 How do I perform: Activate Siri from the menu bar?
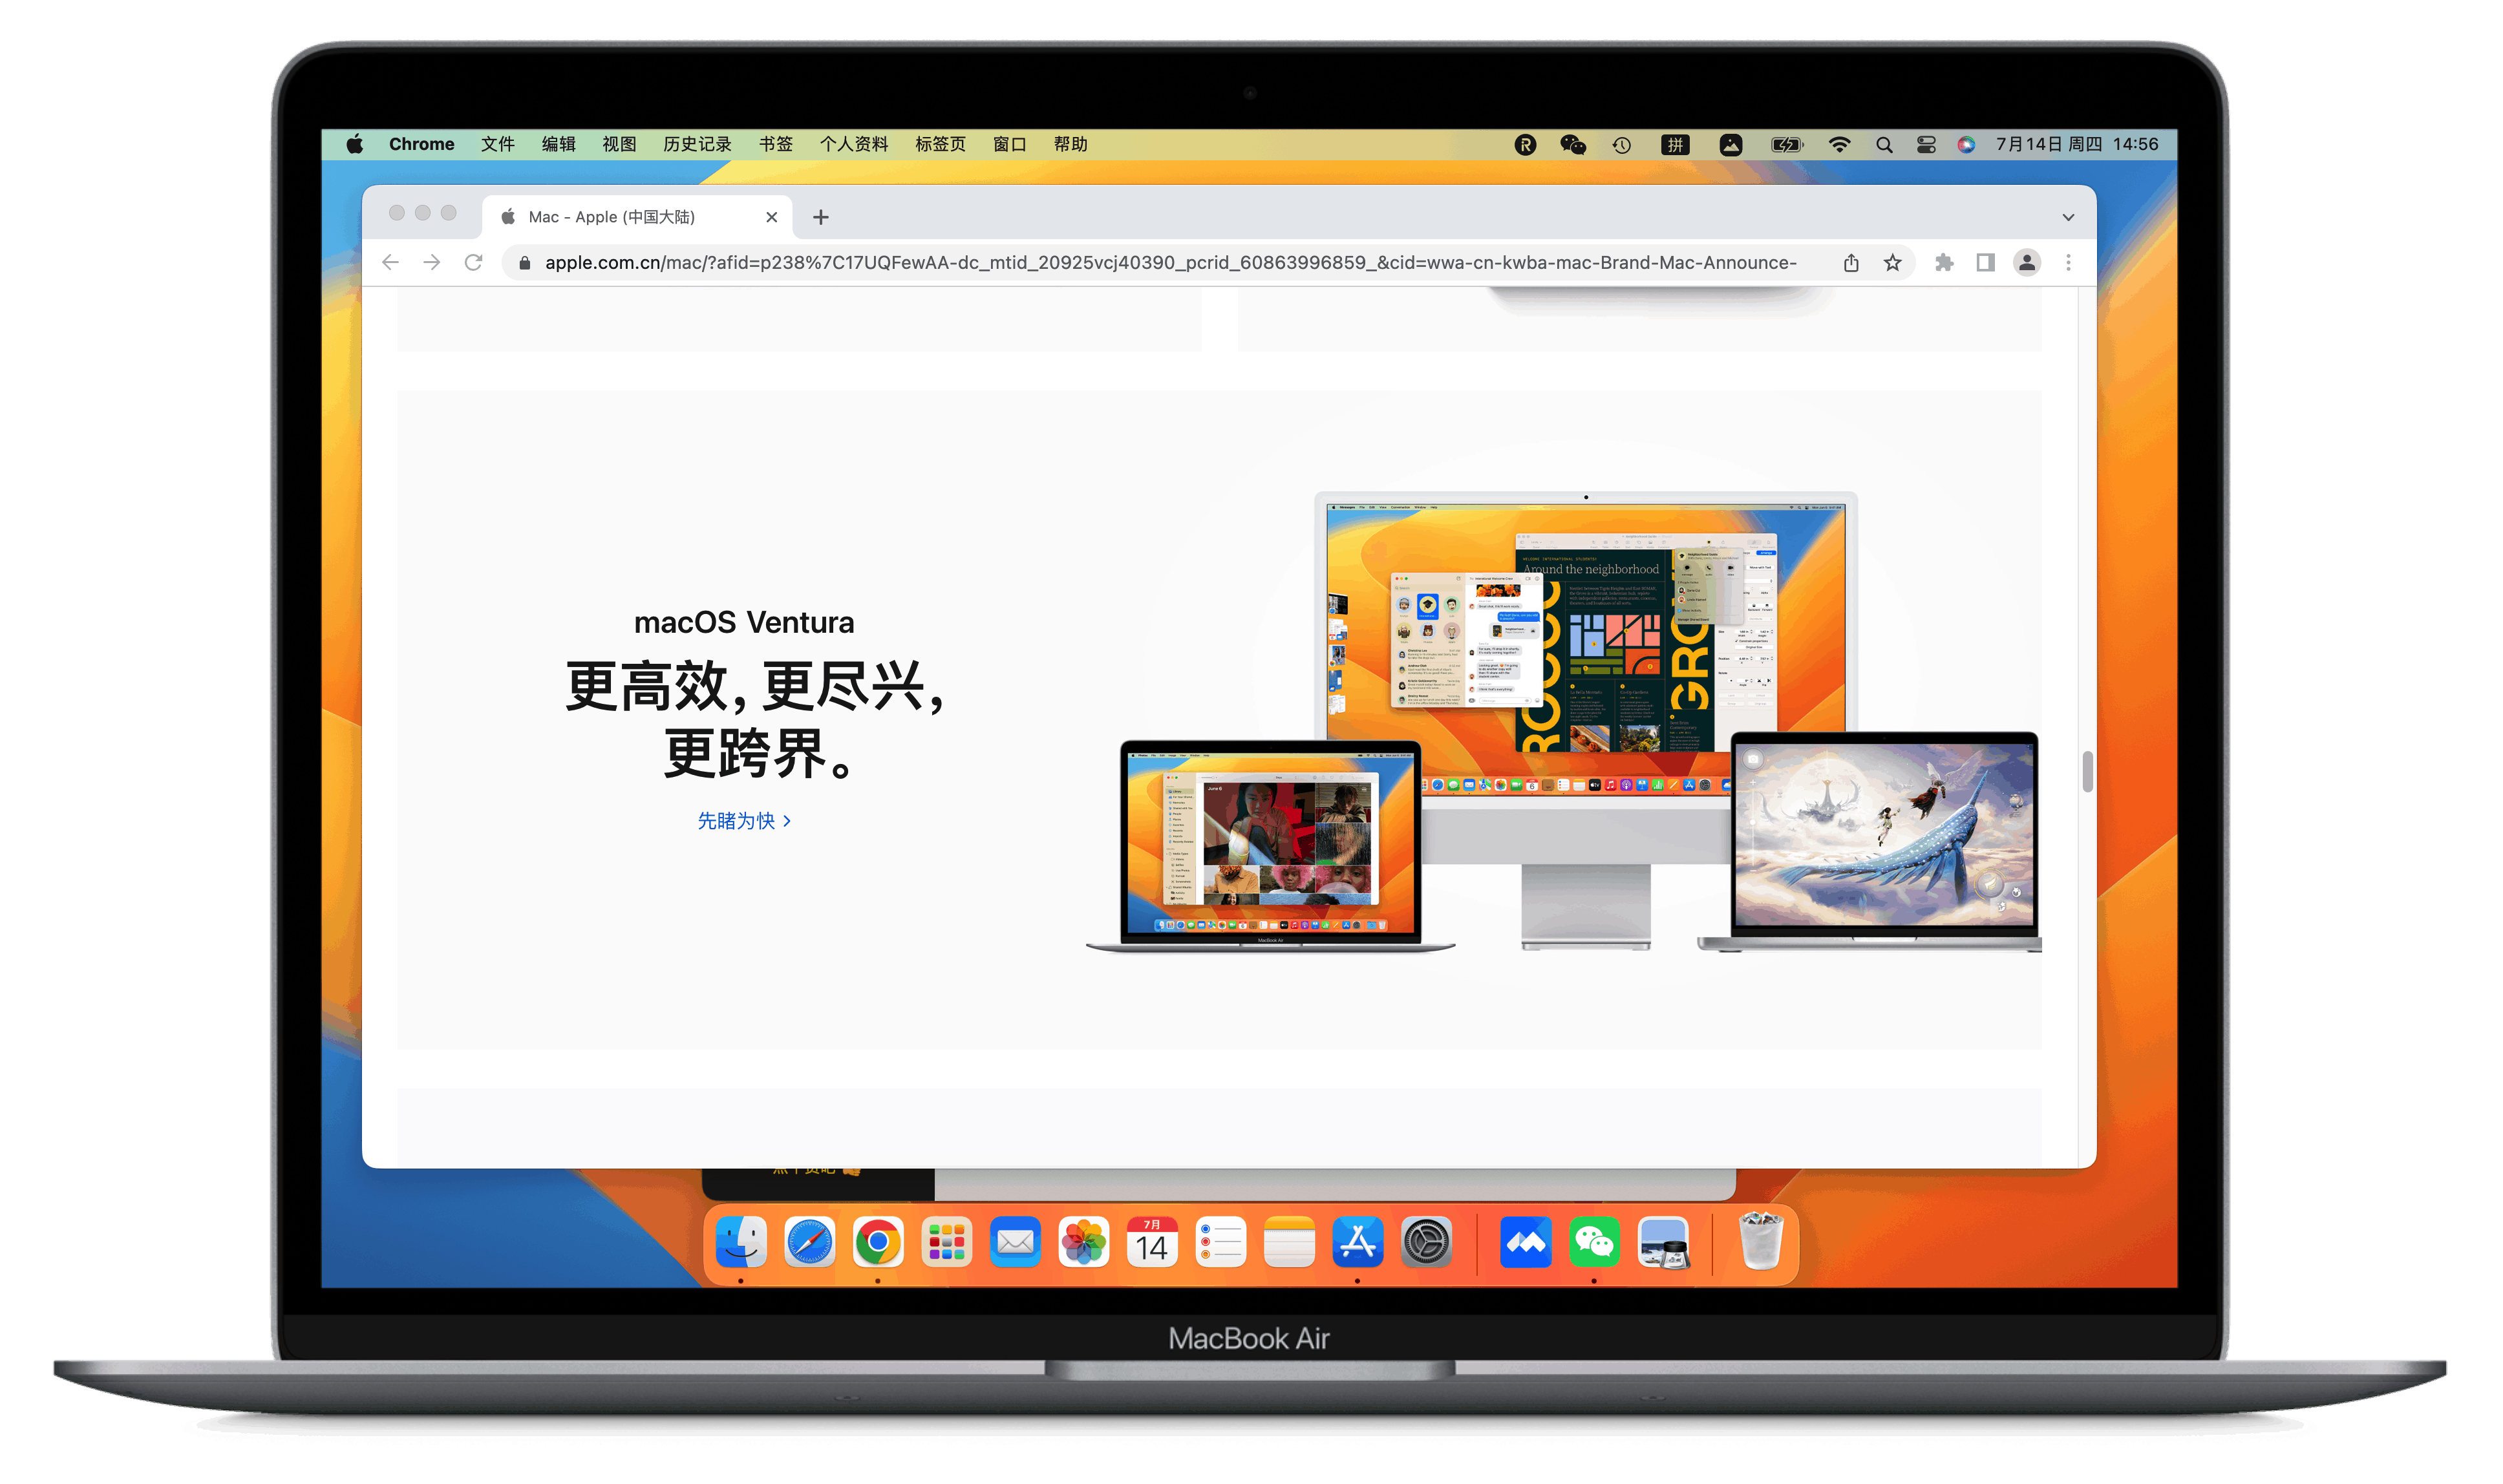tap(1966, 145)
